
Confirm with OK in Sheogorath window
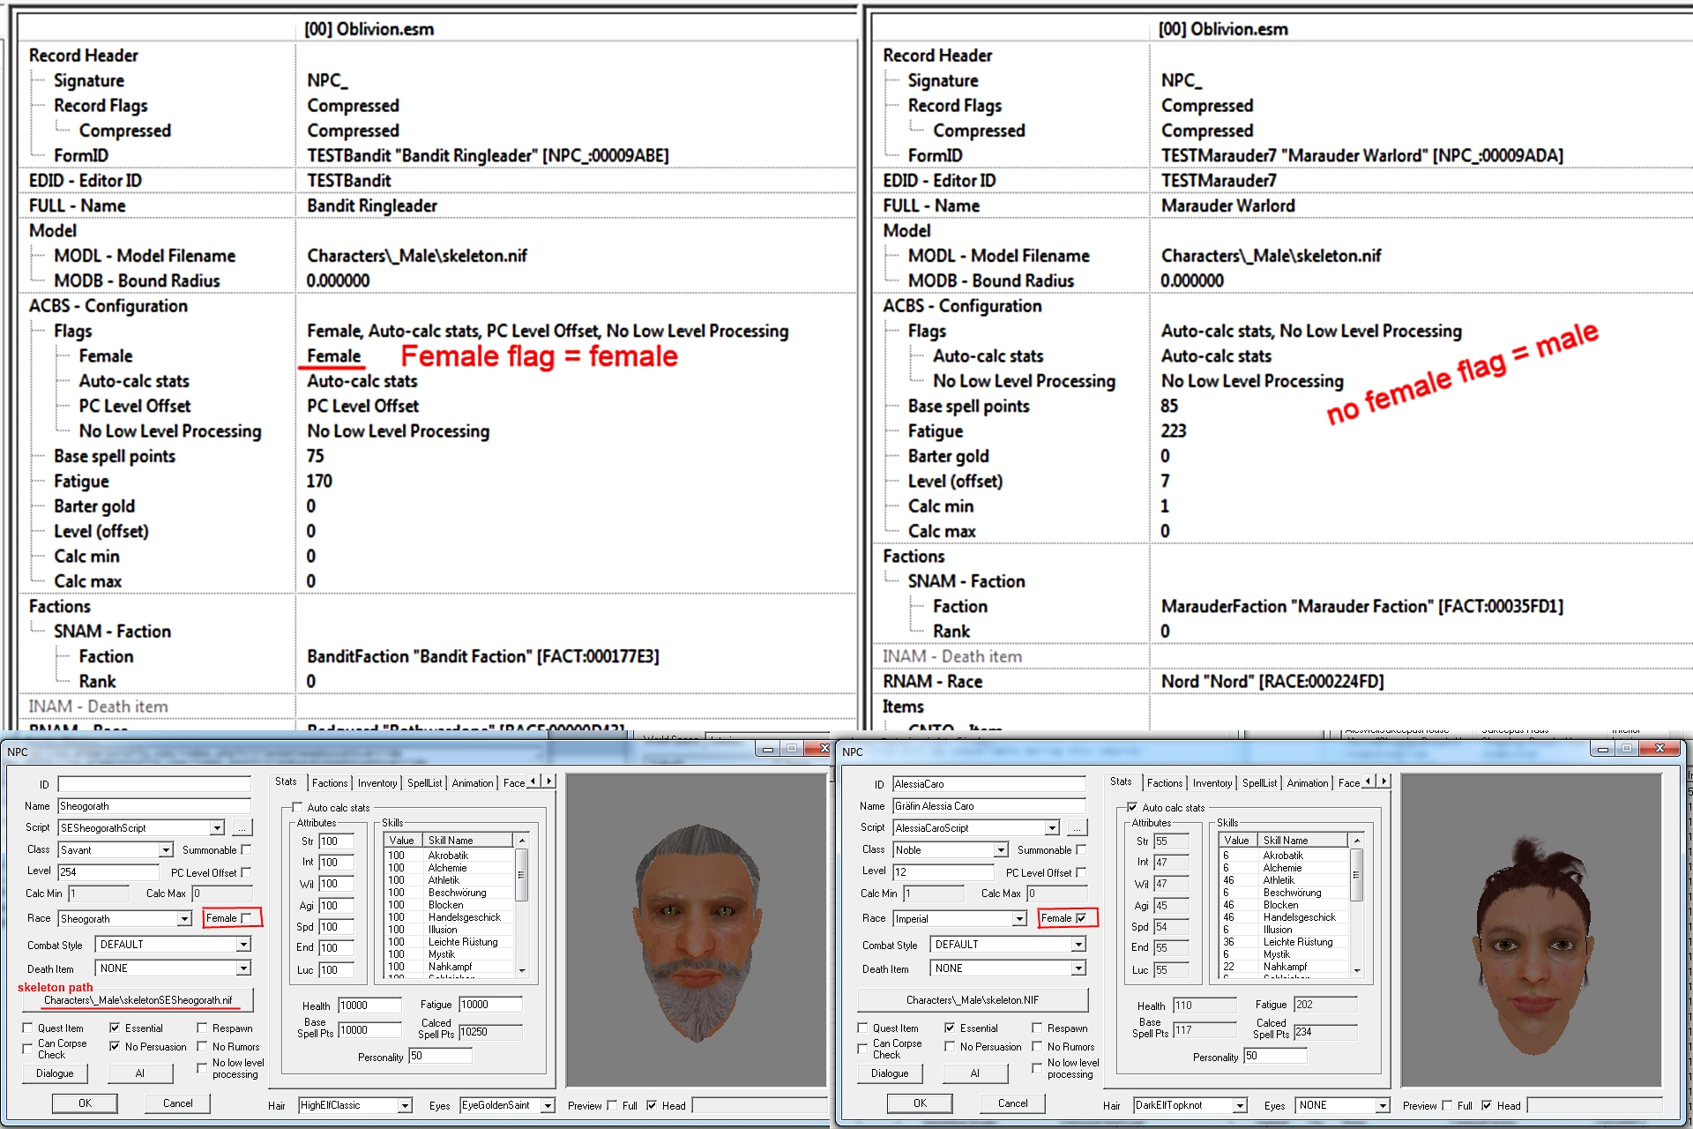(85, 1103)
